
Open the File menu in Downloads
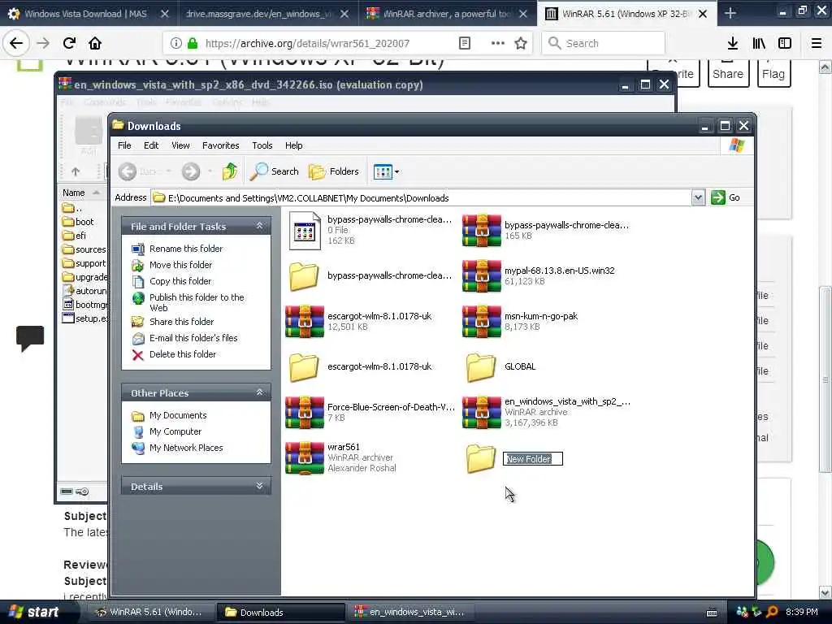(x=124, y=145)
